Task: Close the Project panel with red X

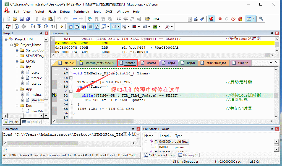Action: pos(46,33)
